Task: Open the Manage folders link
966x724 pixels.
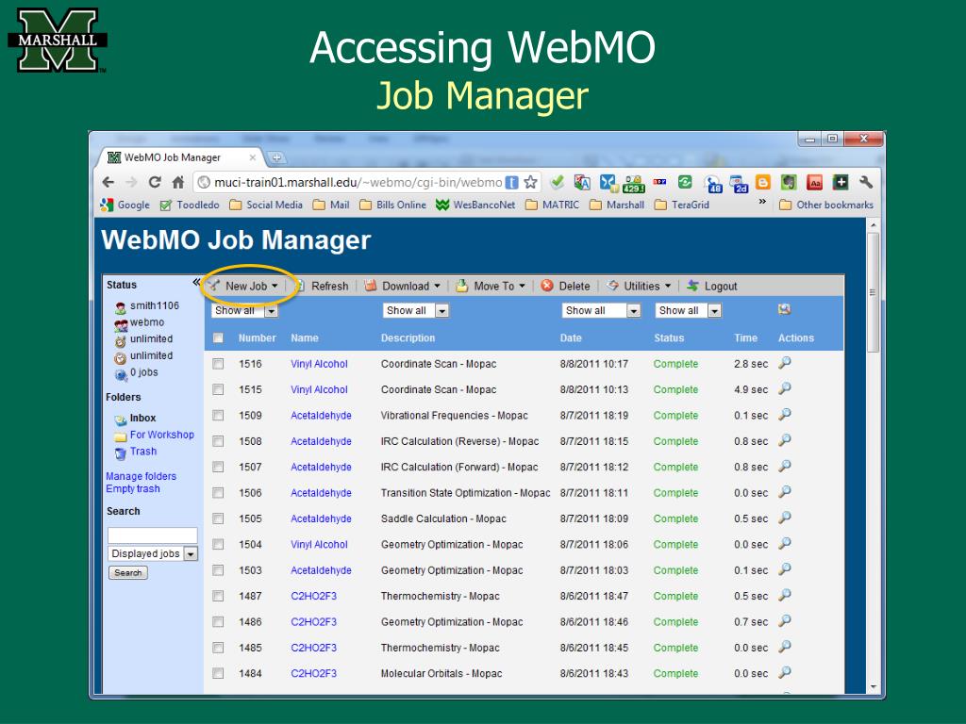Action: coord(142,476)
